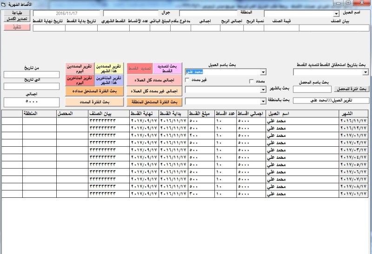Image resolution: width=372 pixels, height=254 pixels.
Task: Check the غير مسدد checkbox
Action: coord(187,80)
